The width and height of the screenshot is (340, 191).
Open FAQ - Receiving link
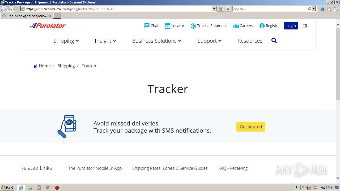(233, 168)
